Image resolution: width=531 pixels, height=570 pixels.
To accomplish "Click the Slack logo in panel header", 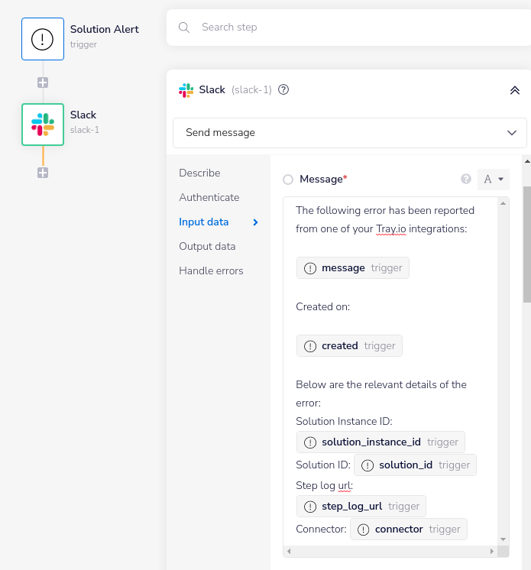I will pos(186,89).
